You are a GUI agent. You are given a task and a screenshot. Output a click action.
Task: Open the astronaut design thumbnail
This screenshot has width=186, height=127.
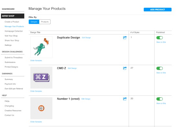pyautogui.click(x=41, y=47)
